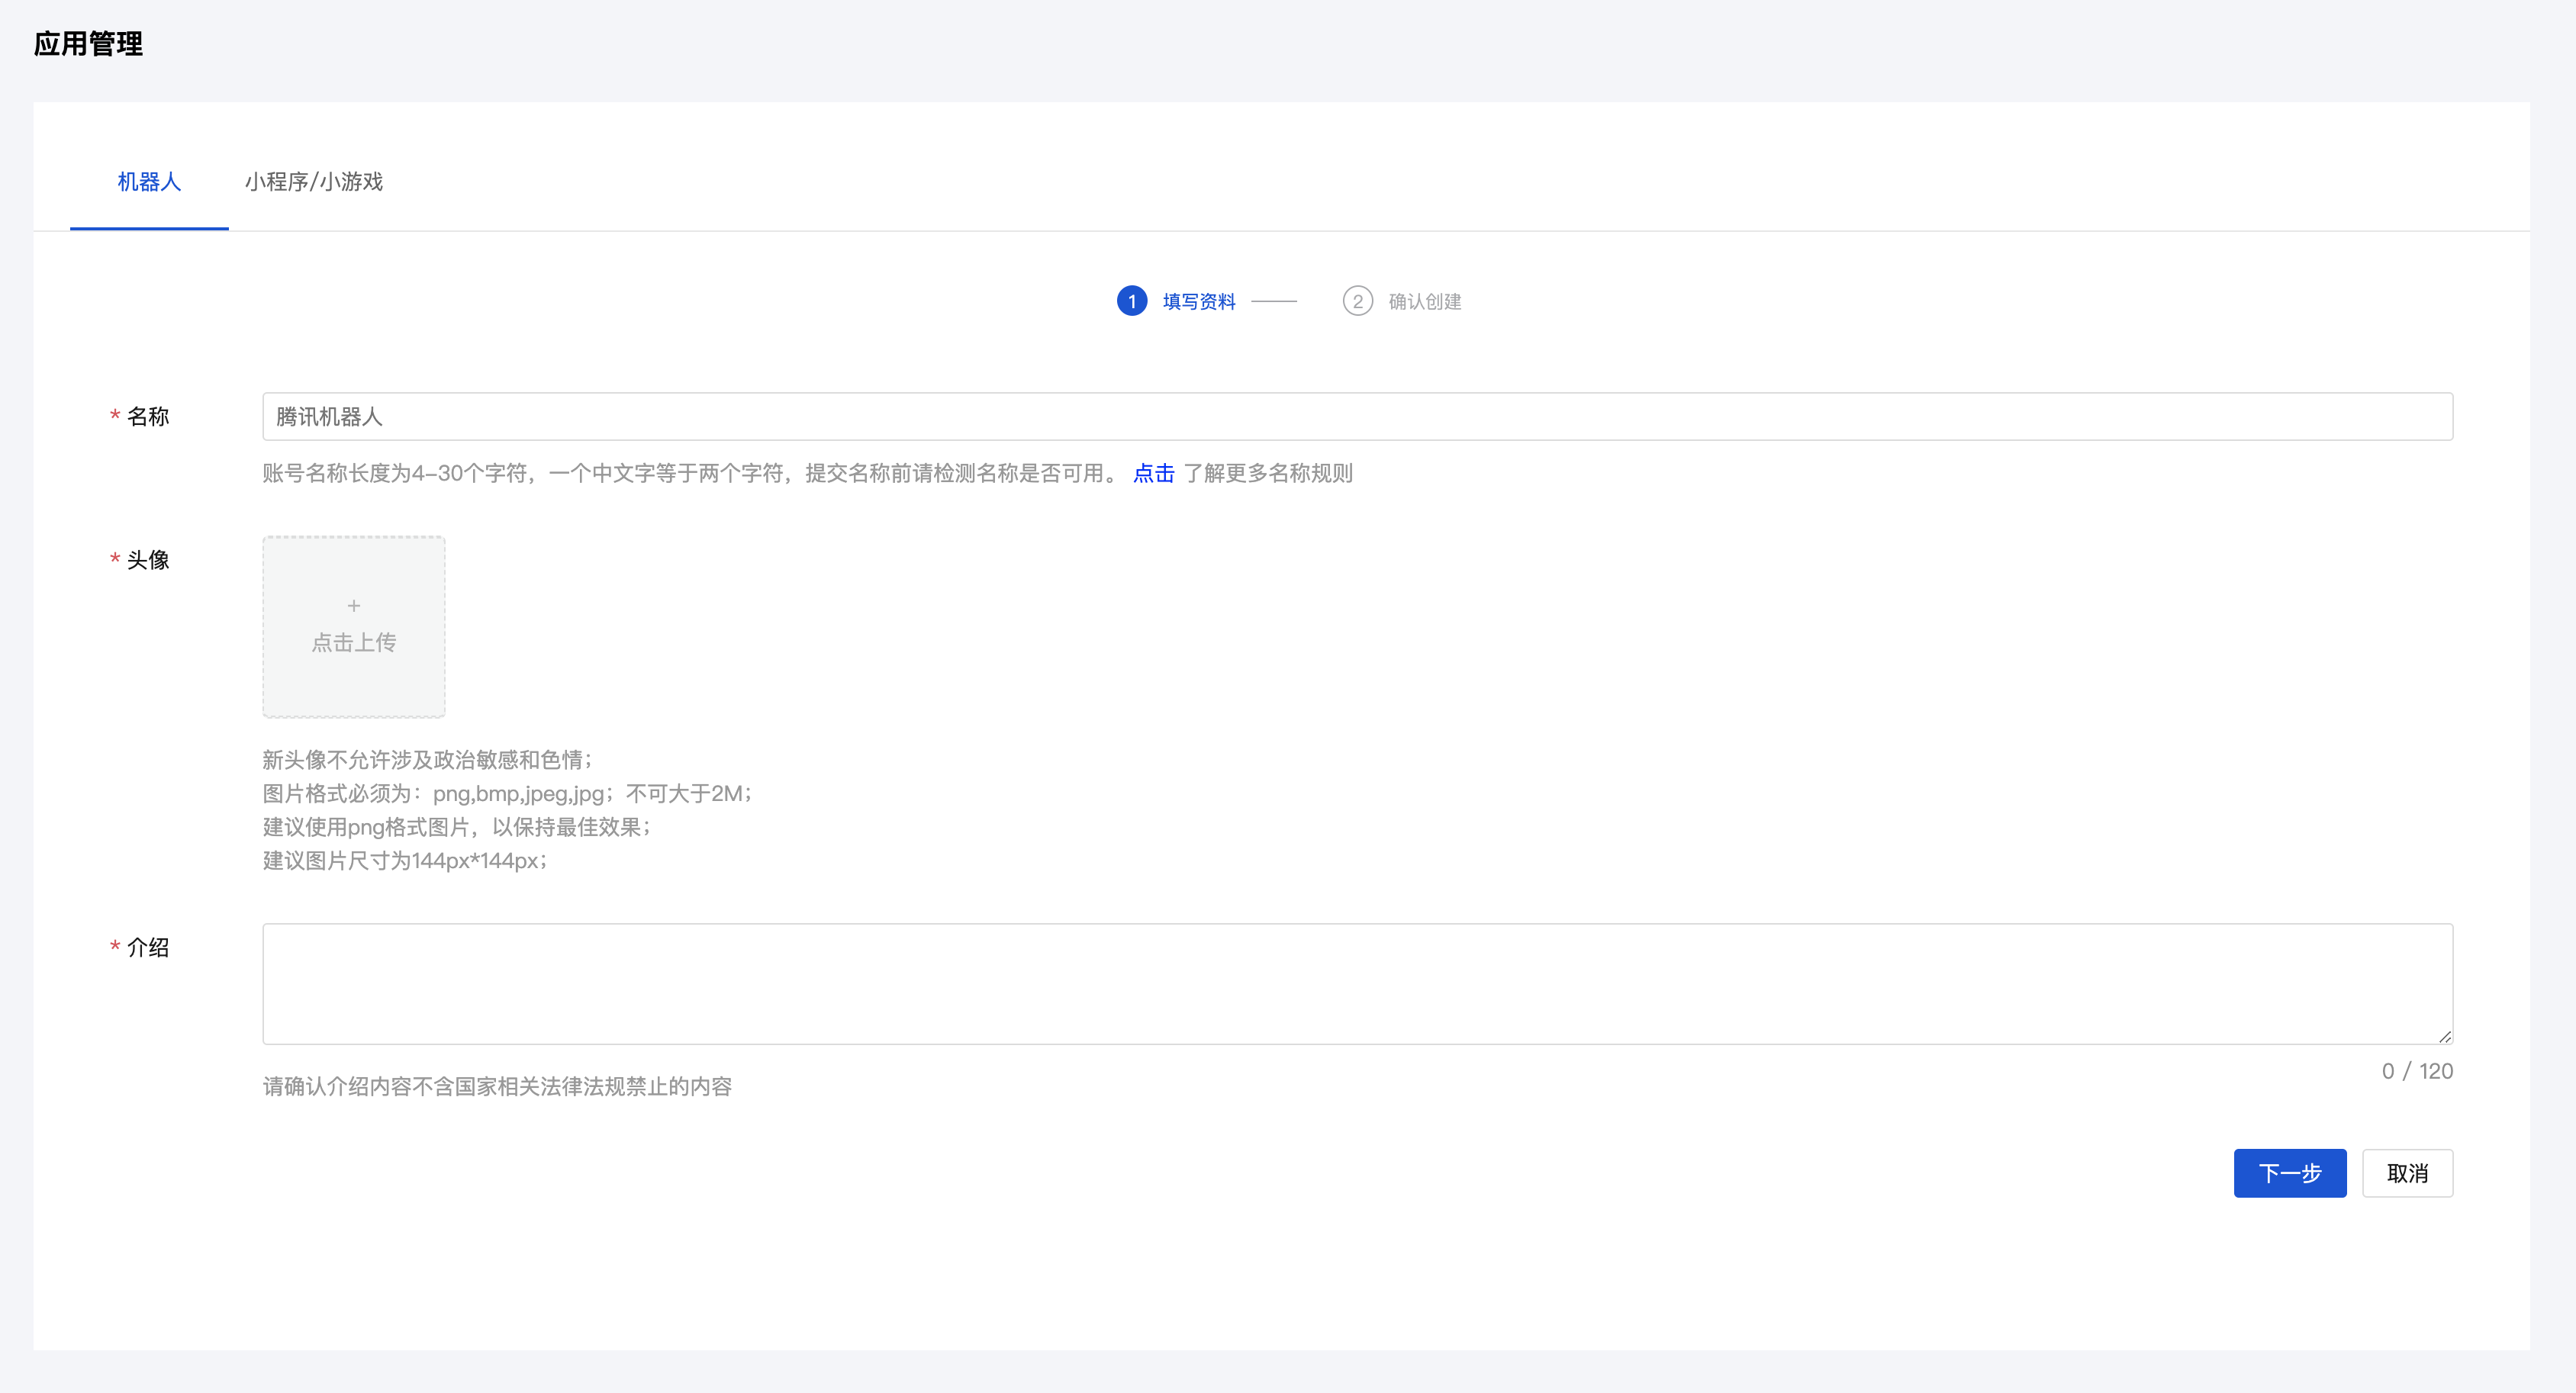Click the plus icon in avatar uploader
Viewport: 2576px width, 1393px height.
tap(354, 606)
